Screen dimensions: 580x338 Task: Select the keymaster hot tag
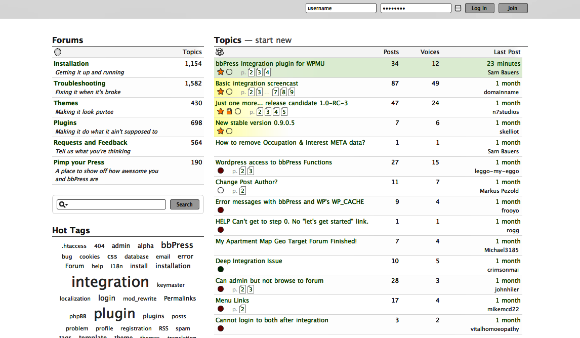(x=171, y=285)
